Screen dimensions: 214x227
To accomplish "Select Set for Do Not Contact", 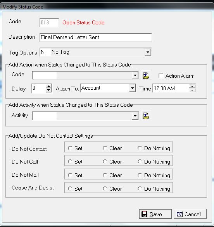I will pos(70,148).
